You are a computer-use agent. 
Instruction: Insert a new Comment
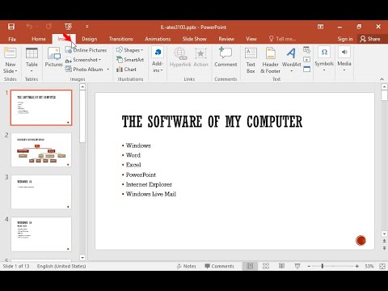(x=226, y=57)
